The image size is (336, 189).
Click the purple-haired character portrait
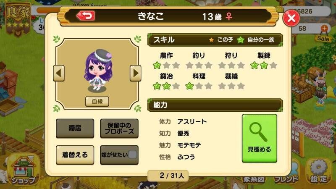[x=98, y=71]
